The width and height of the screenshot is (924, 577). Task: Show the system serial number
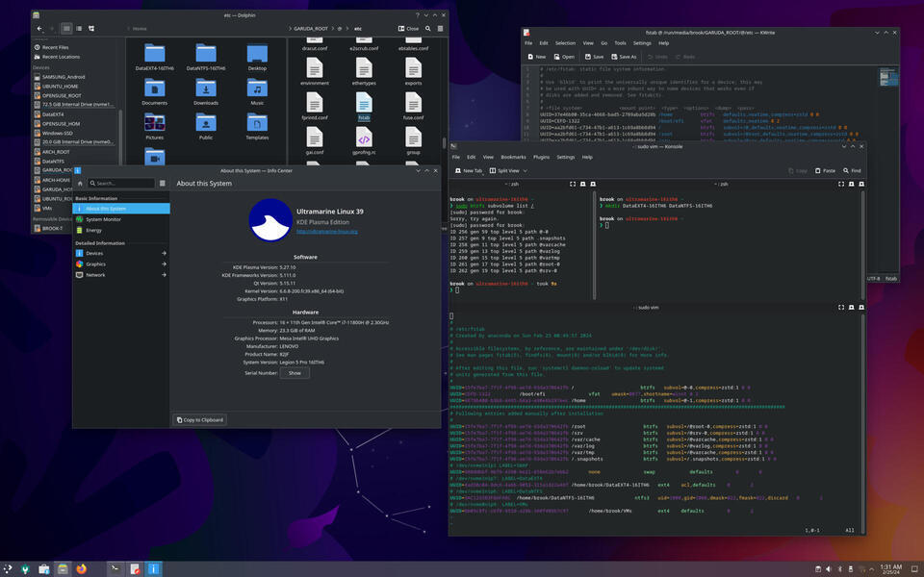[x=295, y=373]
